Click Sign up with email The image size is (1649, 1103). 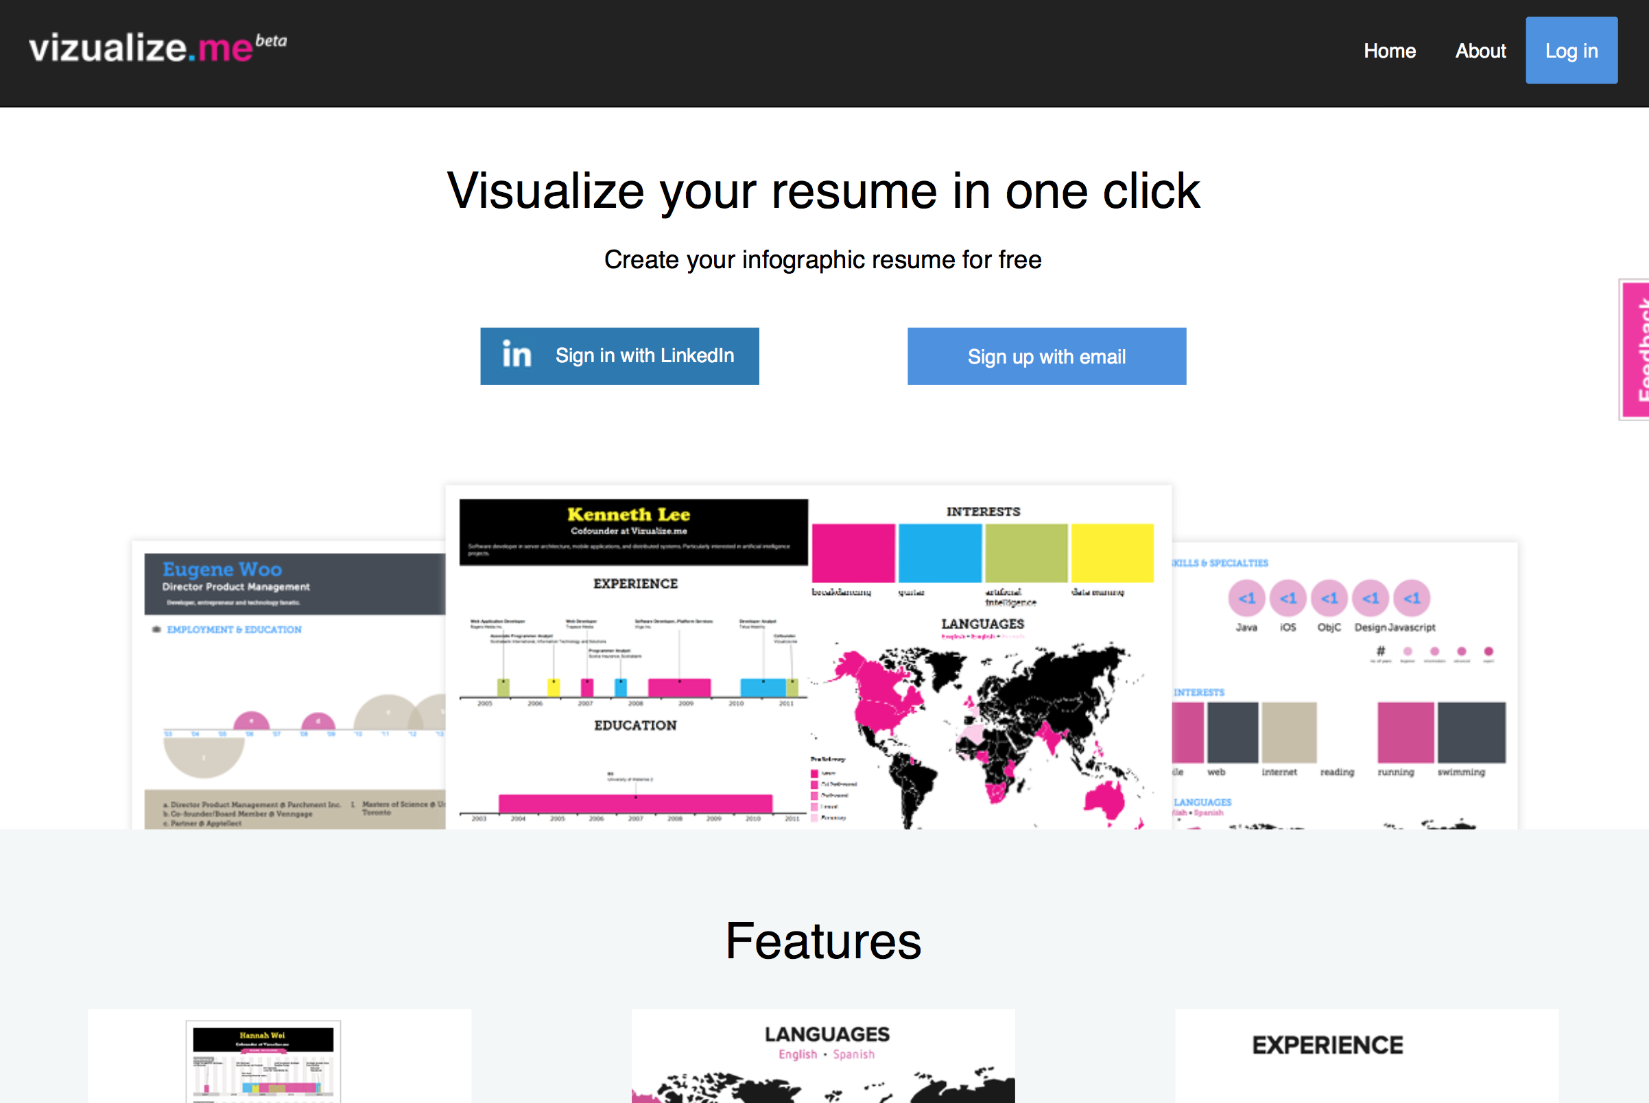[x=1047, y=356]
